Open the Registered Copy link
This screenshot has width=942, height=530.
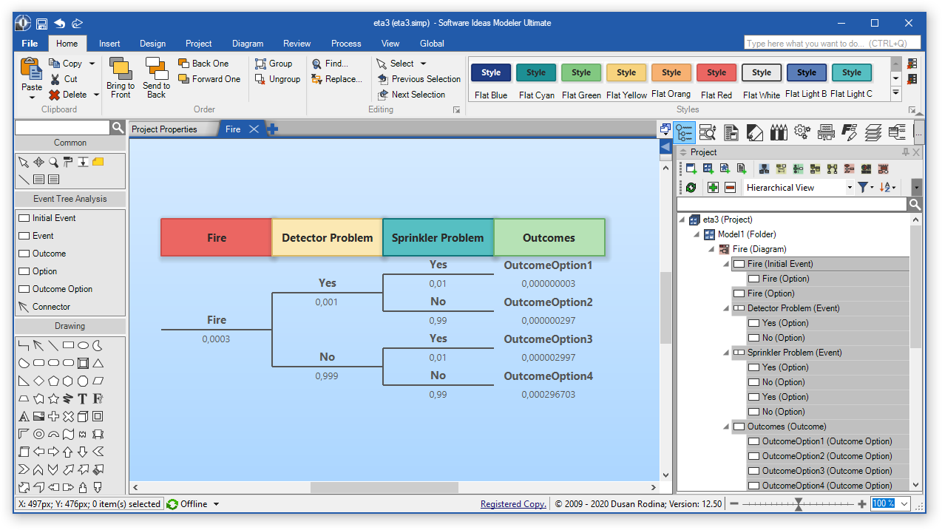pyautogui.click(x=513, y=504)
